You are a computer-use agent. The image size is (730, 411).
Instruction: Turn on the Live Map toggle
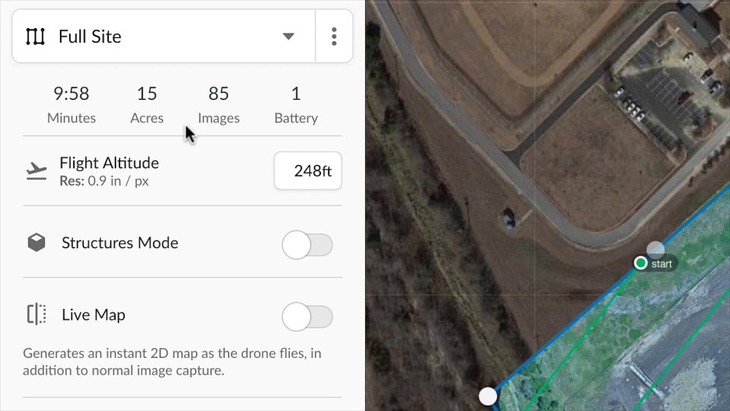[x=307, y=317]
